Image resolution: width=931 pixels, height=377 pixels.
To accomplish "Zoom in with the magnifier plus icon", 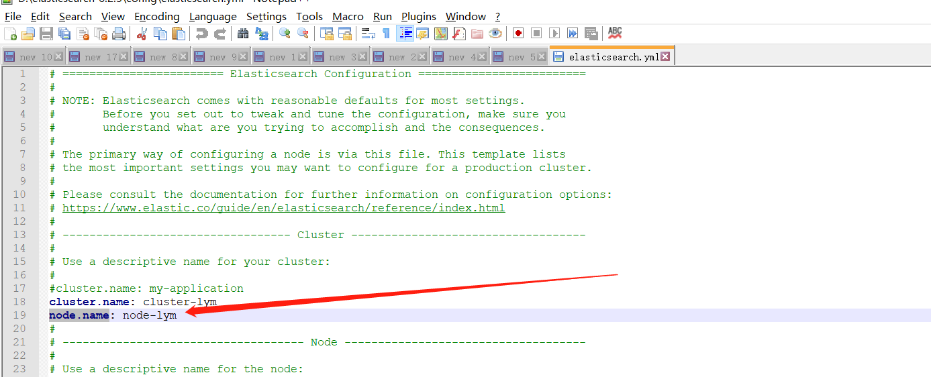I will click(285, 33).
